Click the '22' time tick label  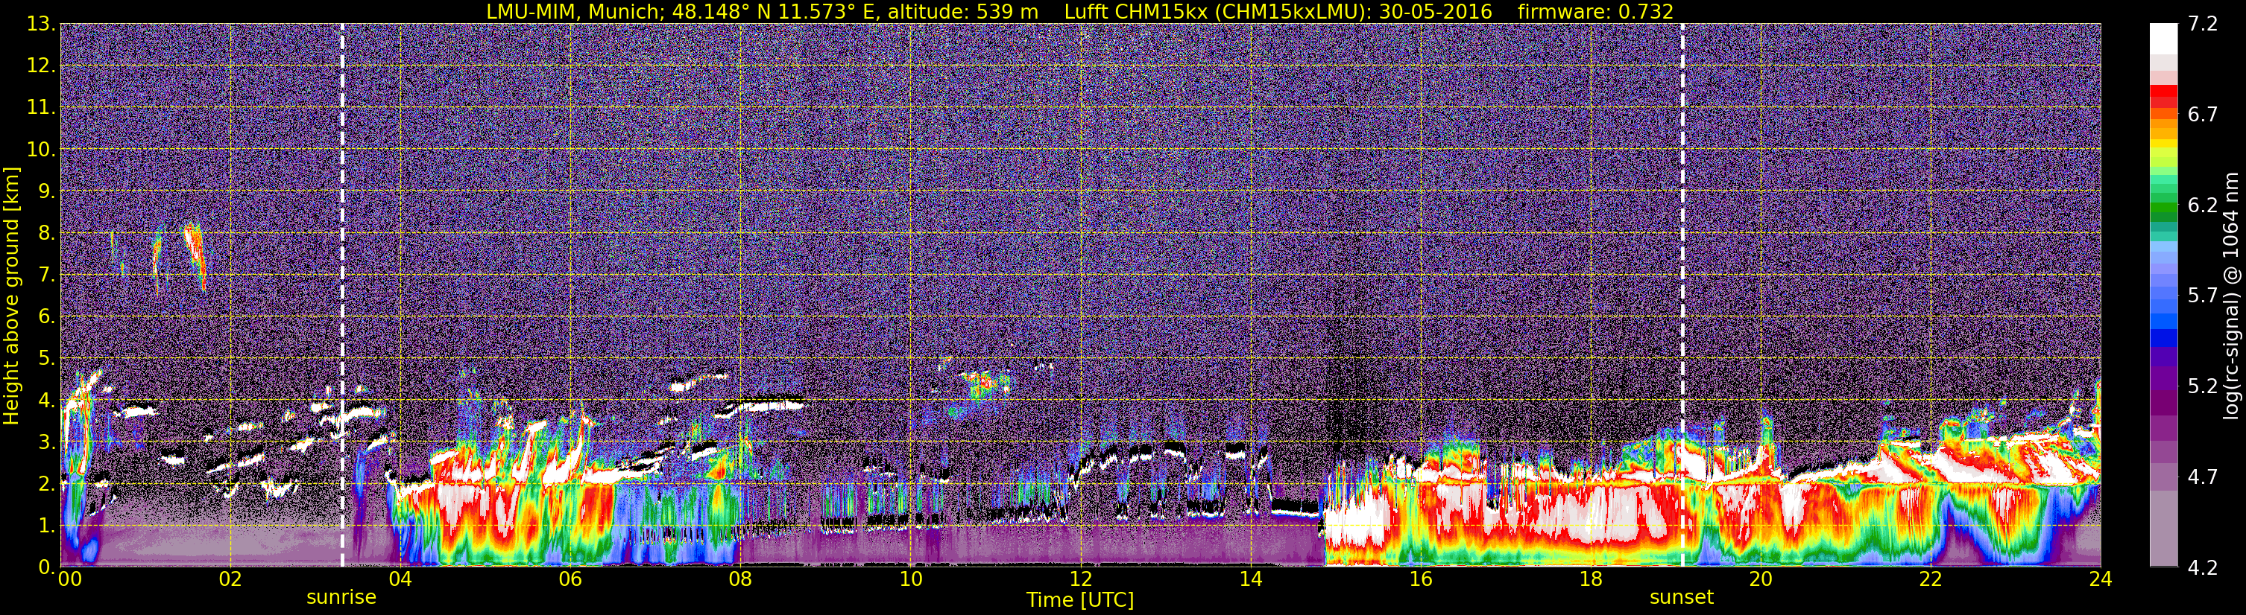click(x=1931, y=579)
